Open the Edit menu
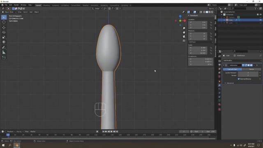 point(10,5)
